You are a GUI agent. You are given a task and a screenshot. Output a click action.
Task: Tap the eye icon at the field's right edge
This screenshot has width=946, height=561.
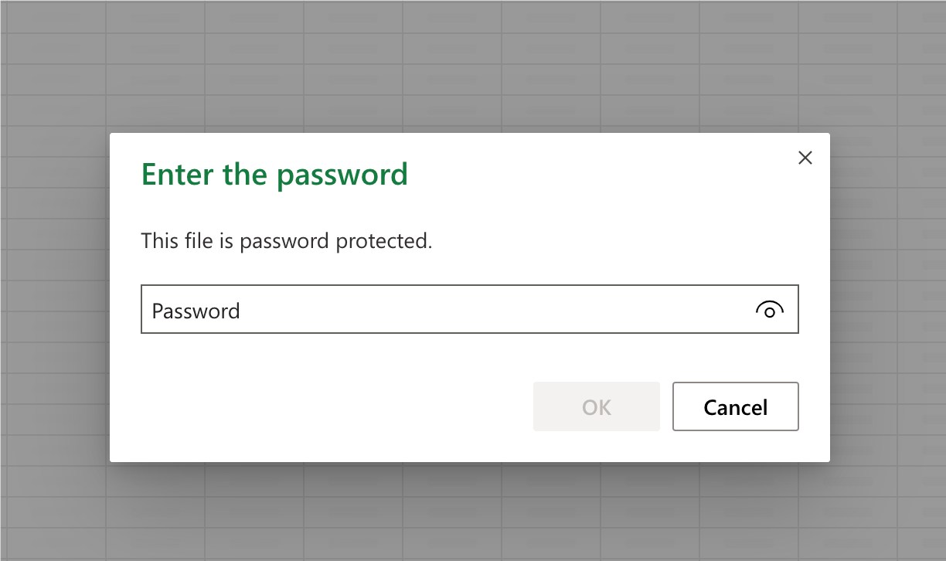tap(770, 311)
